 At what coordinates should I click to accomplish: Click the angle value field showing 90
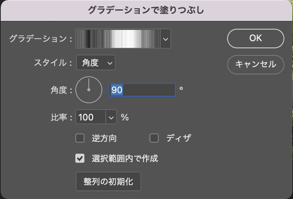tap(142, 90)
